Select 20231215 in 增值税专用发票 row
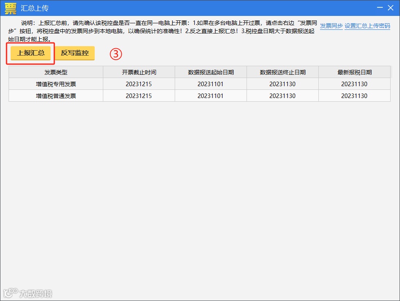The height and width of the screenshot is (301, 400). coord(139,84)
